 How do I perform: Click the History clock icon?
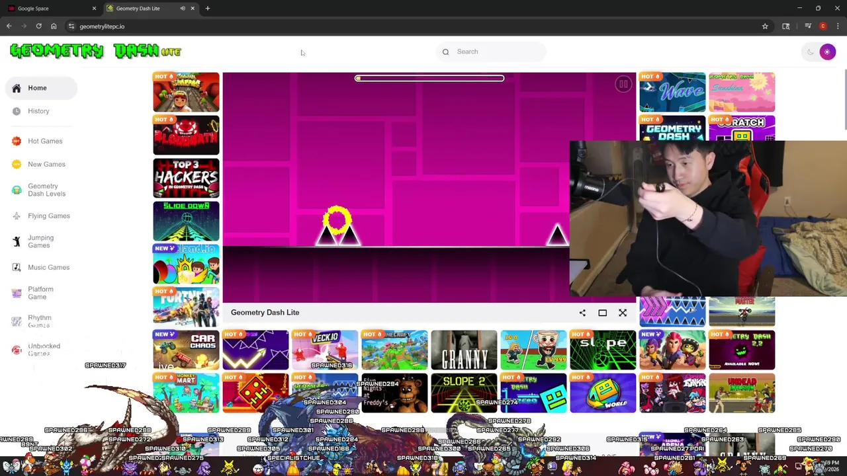point(17,111)
